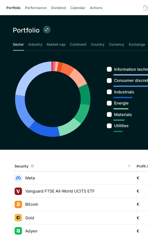Toggle the Consumer discretionary checkbox
The width and height of the screenshot is (148, 237).
[x=109, y=81]
